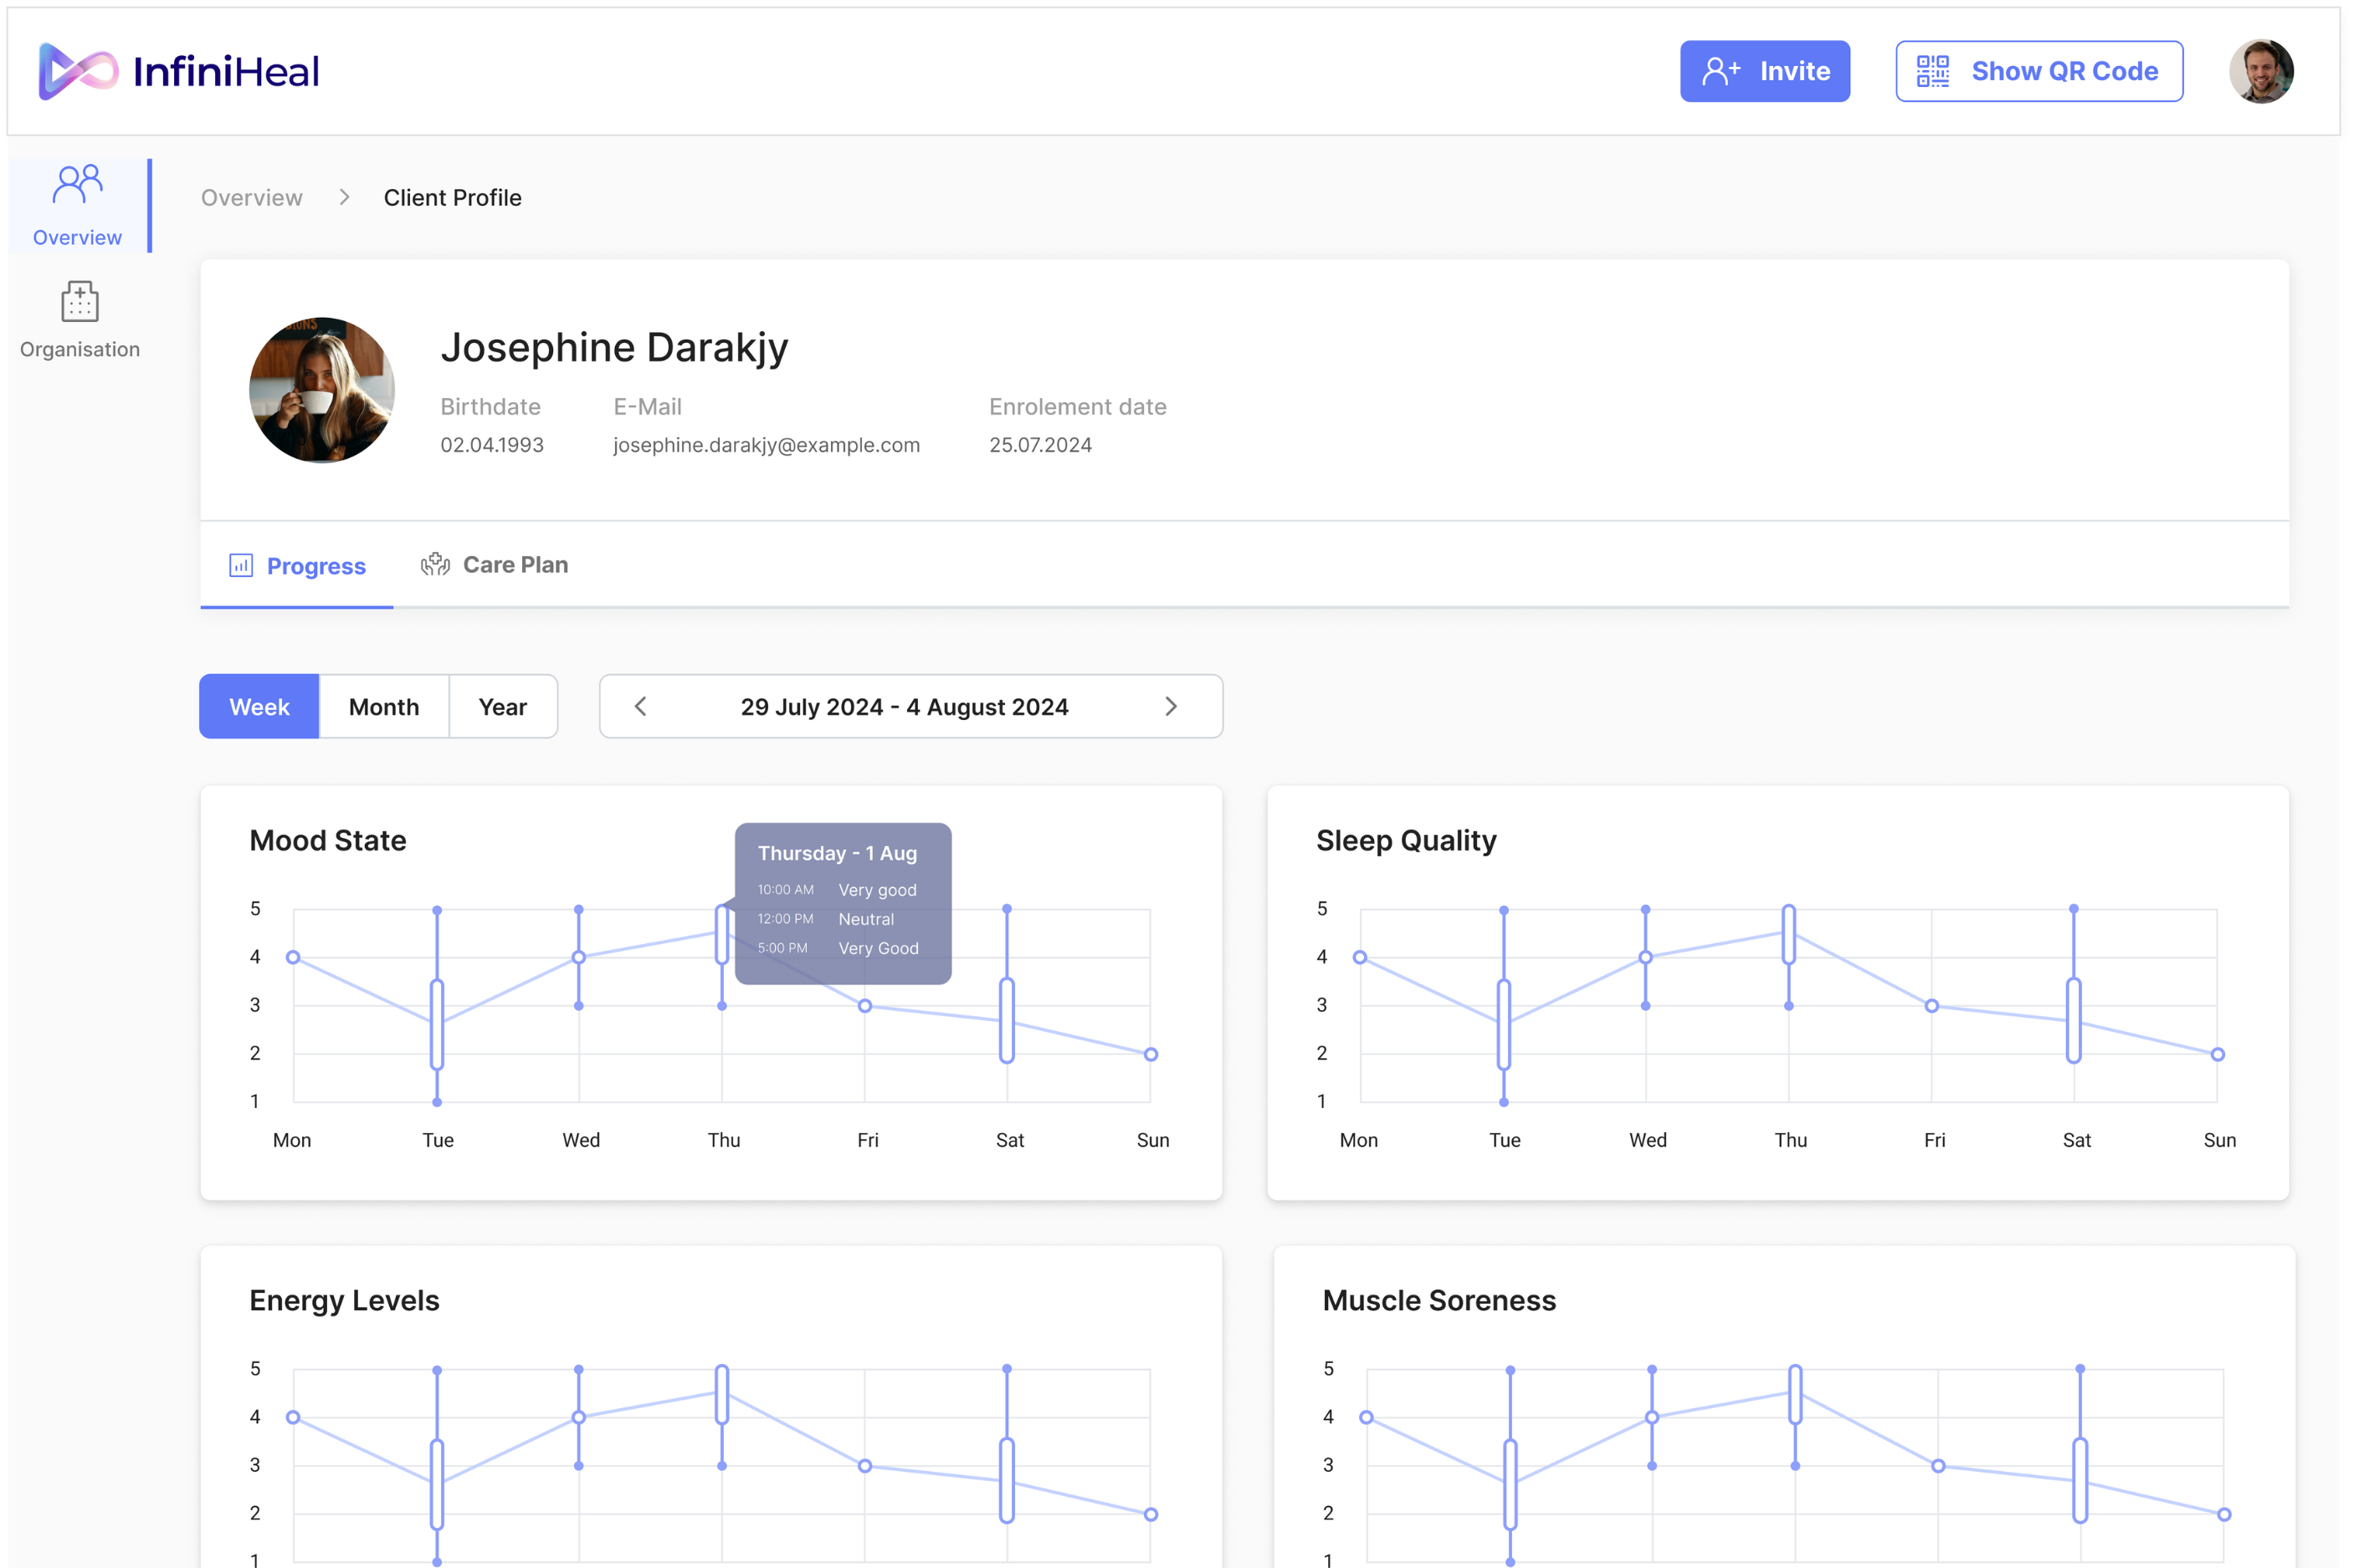Click Sleep Quality Tuesday range bar
This screenshot has width=2354, height=1568.
pos(1504,1025)
